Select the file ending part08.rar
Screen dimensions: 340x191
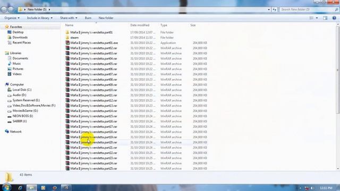coord(93,80)
